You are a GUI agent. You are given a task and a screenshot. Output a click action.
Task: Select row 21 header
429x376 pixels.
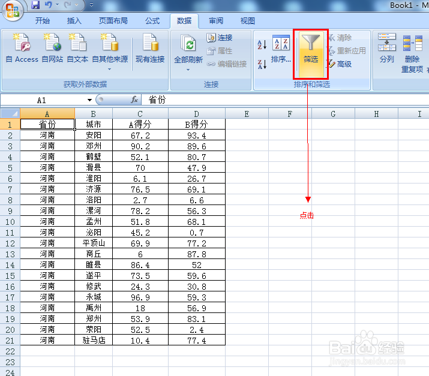(x=10, y=340)
